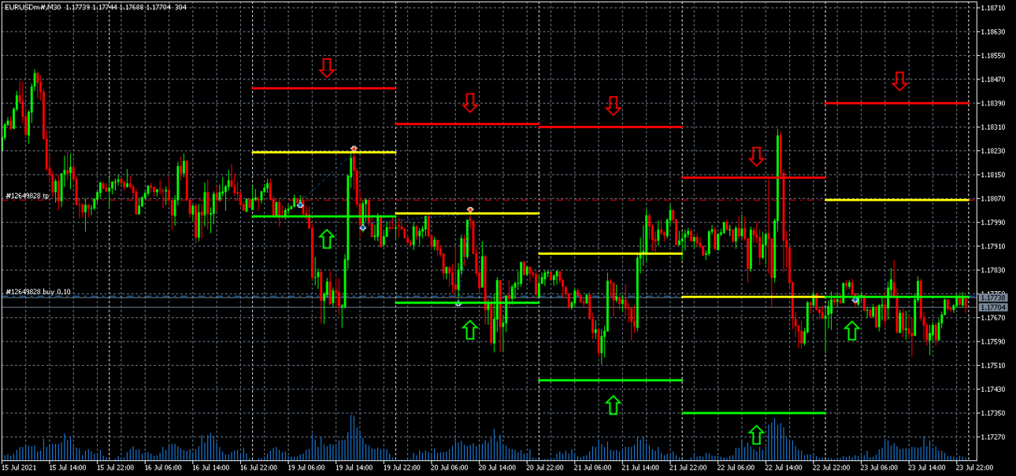Select the red down arrow of the 19 Jul session
The height and width of the screenshot is (476, 1016).
point(327,67)
